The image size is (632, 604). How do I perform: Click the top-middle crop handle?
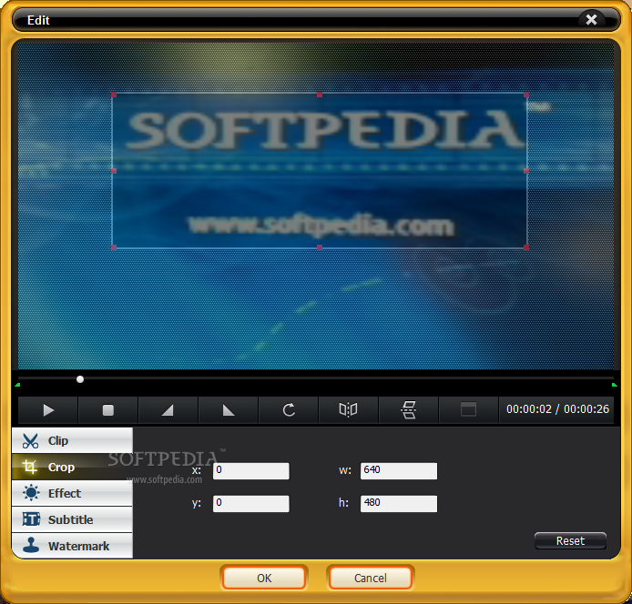click(x=320, y=95)
